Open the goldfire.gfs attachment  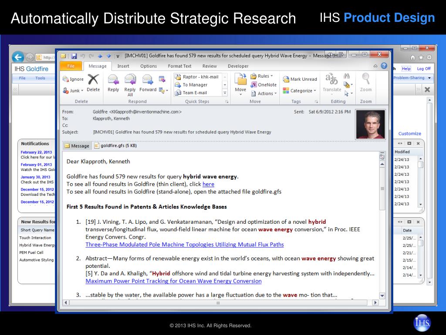pyautogui.click(x=116, y=146)
